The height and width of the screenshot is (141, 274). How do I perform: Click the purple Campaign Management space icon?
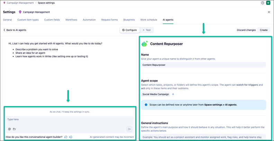(x=20, y=12)
